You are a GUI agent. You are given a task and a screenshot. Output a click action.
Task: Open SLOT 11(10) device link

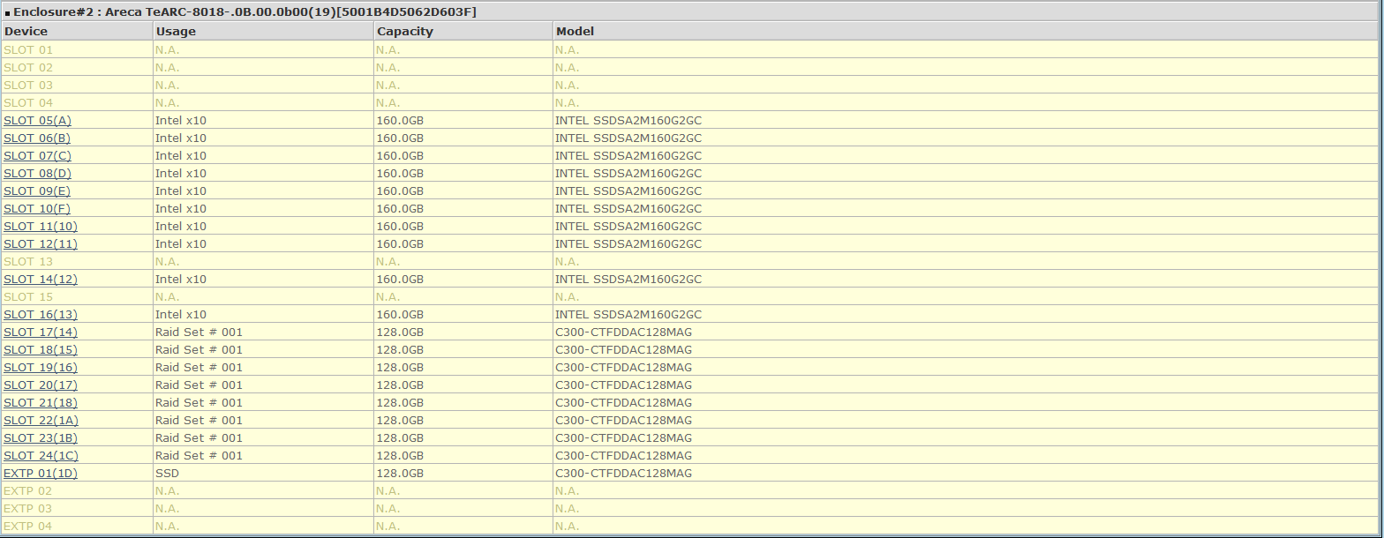(x=41, y=226)
